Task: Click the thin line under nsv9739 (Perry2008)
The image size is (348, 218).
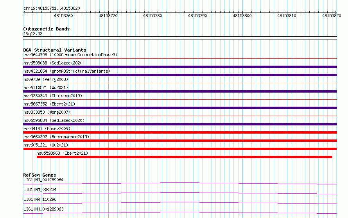Action: [180, 83]
